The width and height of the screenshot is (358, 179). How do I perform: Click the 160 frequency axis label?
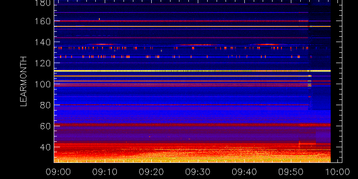tap(43, 21)
